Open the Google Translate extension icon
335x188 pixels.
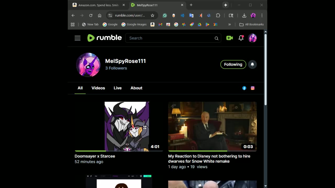click(191, 15)
